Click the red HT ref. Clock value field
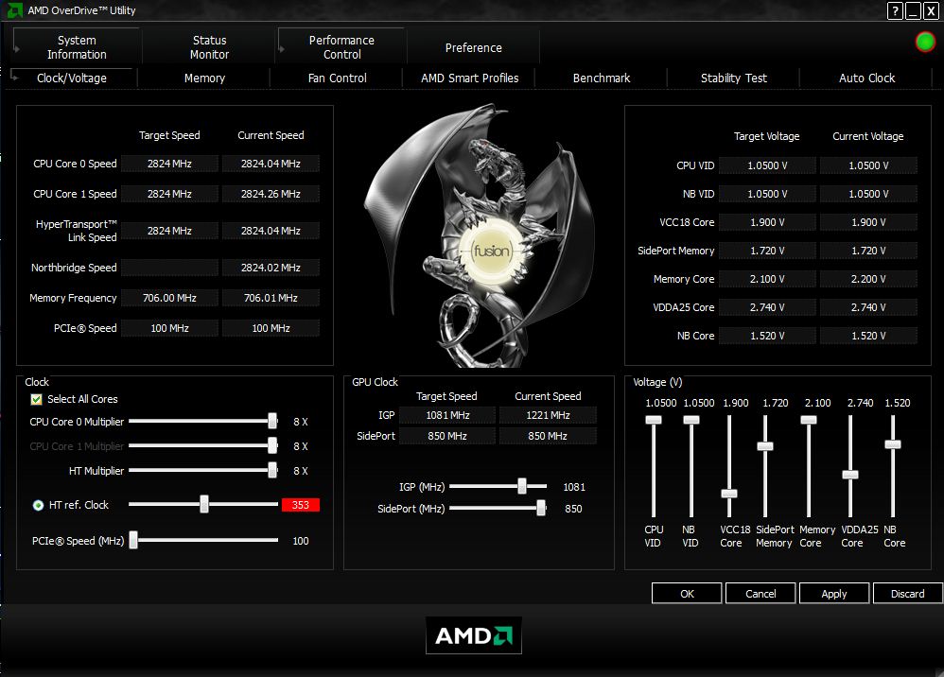944x677 pixels. 301,505
